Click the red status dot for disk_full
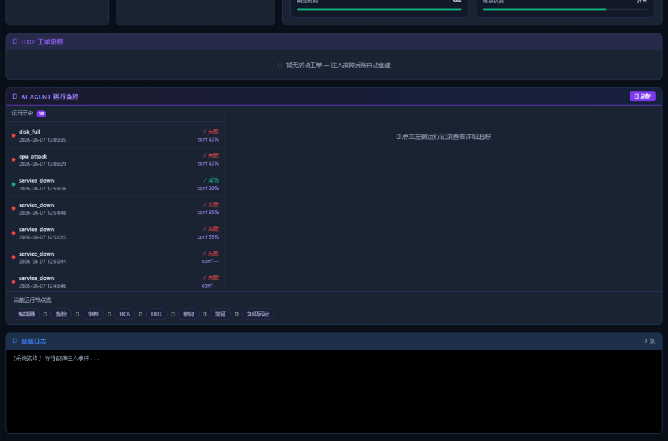 (x=13, y=136)
